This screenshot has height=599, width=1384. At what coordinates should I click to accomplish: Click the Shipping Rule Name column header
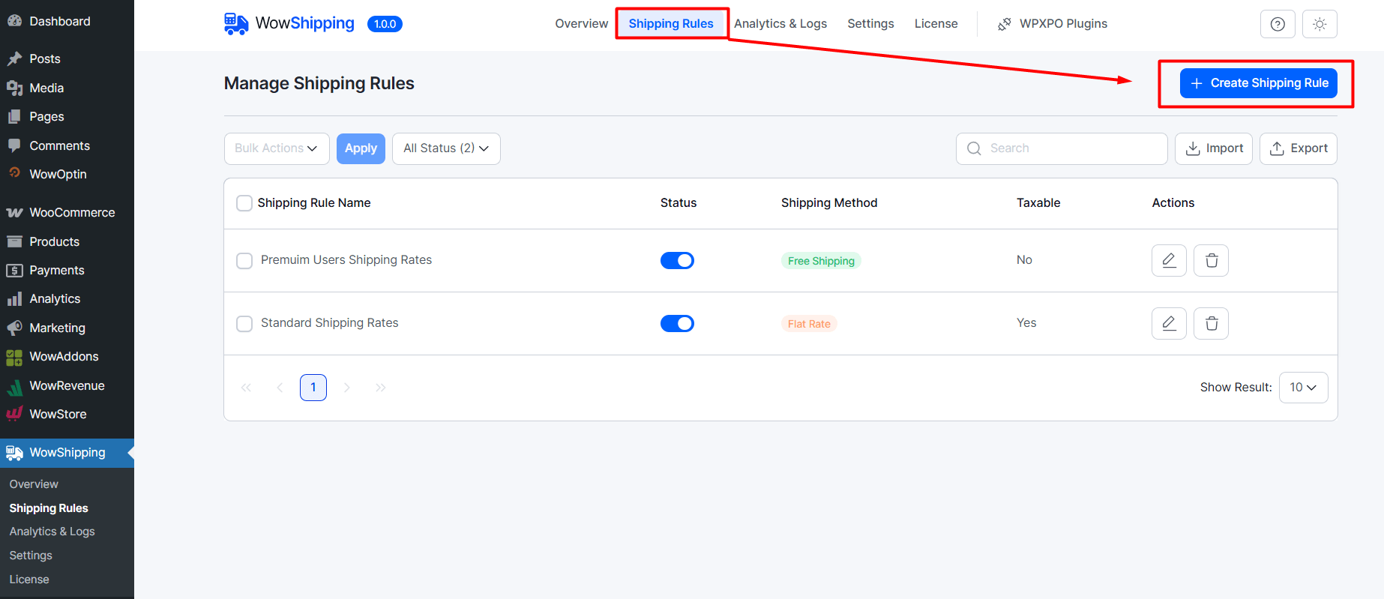click(x=314, y=203)
